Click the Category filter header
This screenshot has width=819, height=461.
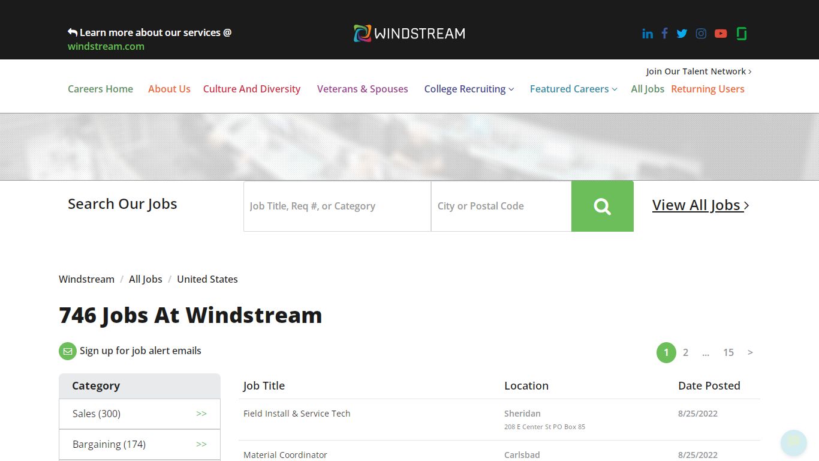click(140, 386)
